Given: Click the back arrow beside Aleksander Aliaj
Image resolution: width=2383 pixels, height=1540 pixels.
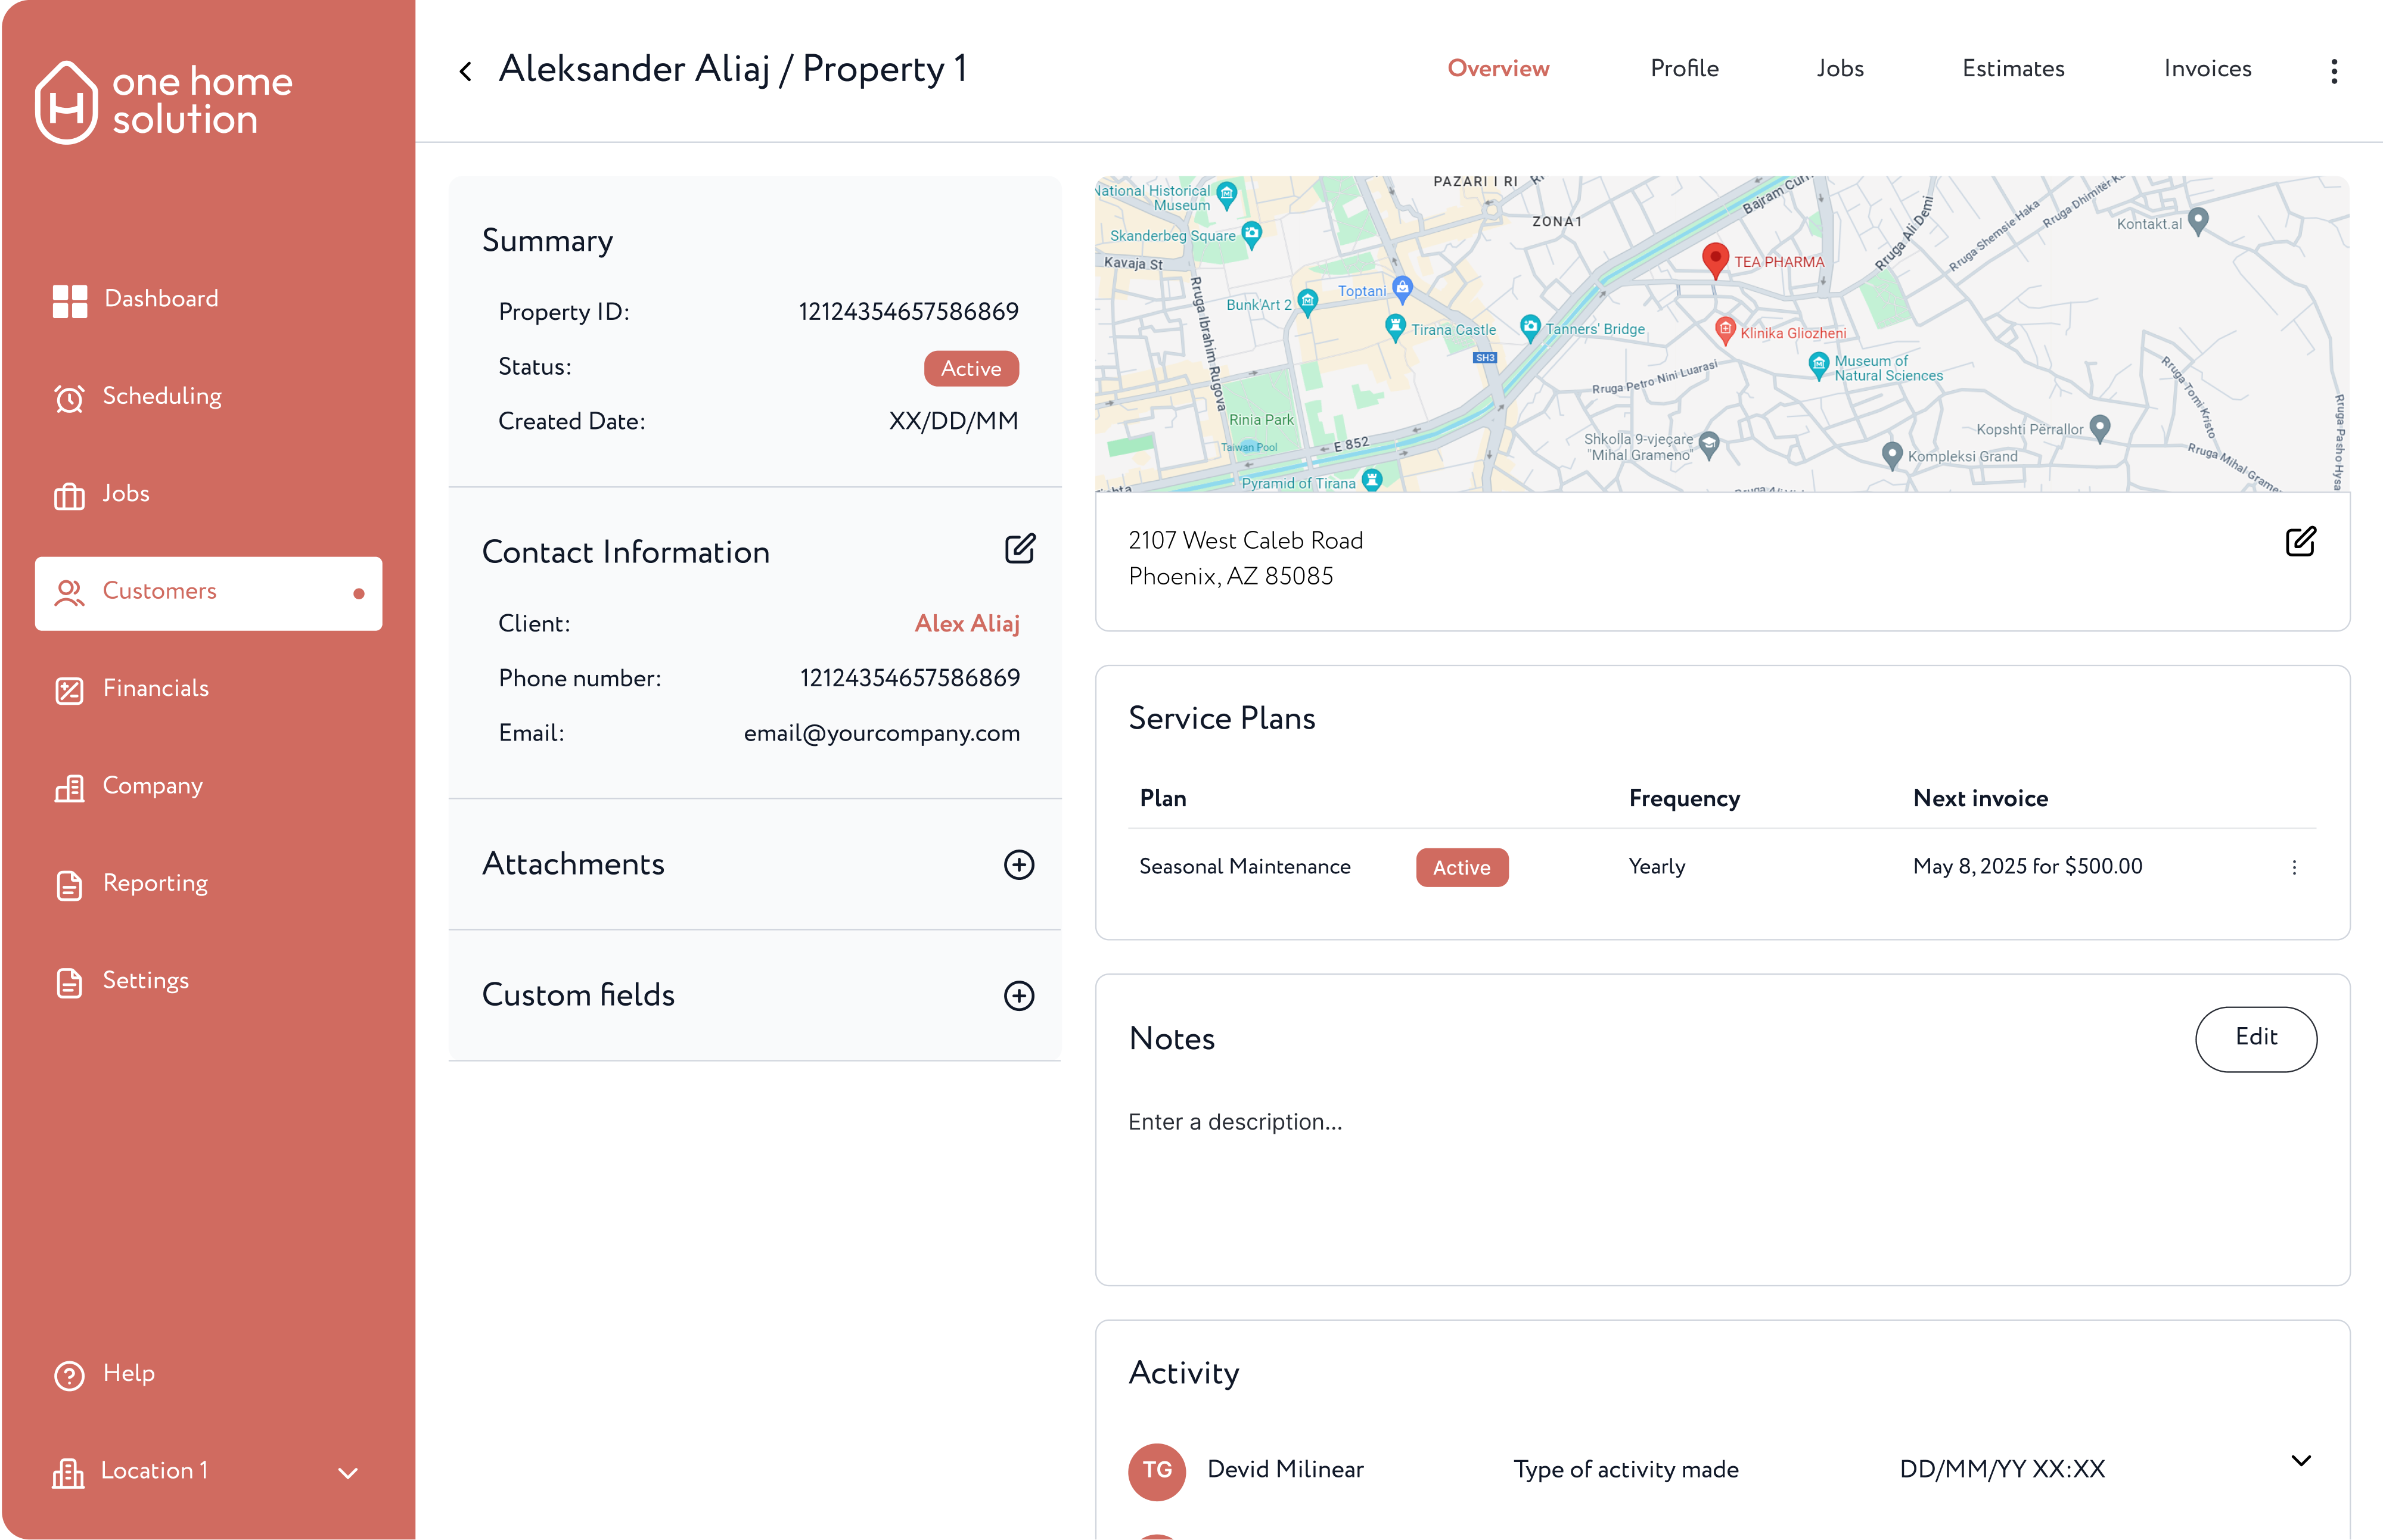Looking at the screenshot, I should [x=465, y=71].
